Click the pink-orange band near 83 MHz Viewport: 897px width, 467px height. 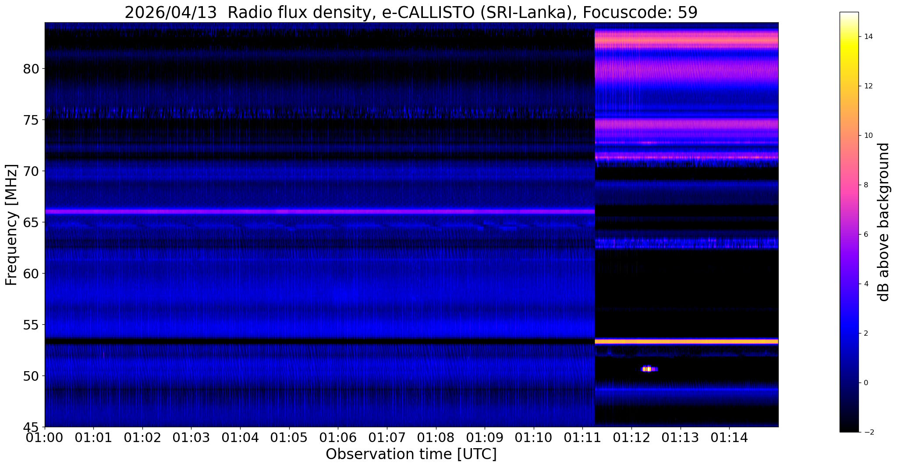click(687, 40)
